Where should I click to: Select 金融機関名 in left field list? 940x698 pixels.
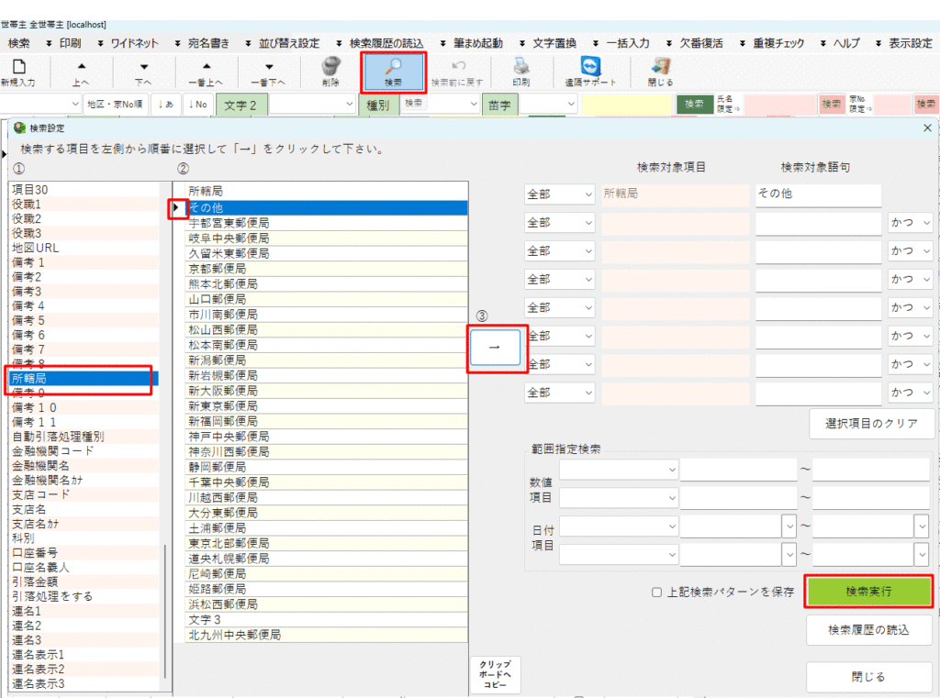pyautogui.click(x=40, y=465)
